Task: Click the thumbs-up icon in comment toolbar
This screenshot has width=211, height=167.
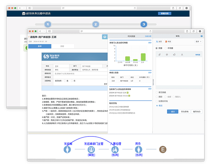Action: [x=174, y=54]
